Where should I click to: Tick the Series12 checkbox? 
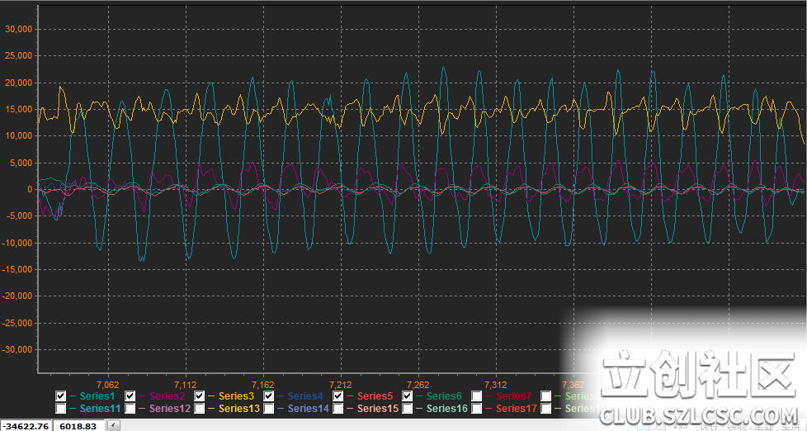pos(130,409)
